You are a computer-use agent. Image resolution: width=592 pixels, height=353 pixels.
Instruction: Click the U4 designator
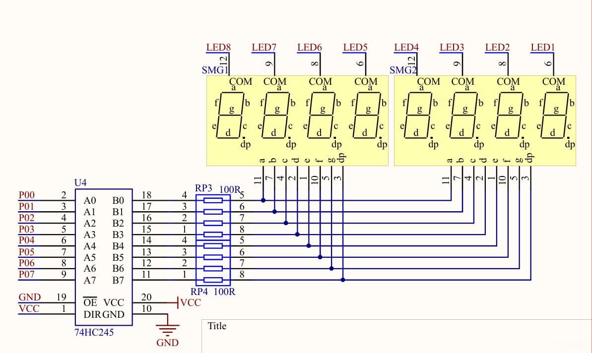[x=80, y=183]
